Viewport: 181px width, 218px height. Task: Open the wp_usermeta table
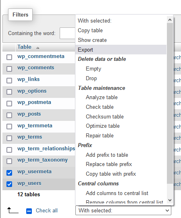tap(34, 172)
